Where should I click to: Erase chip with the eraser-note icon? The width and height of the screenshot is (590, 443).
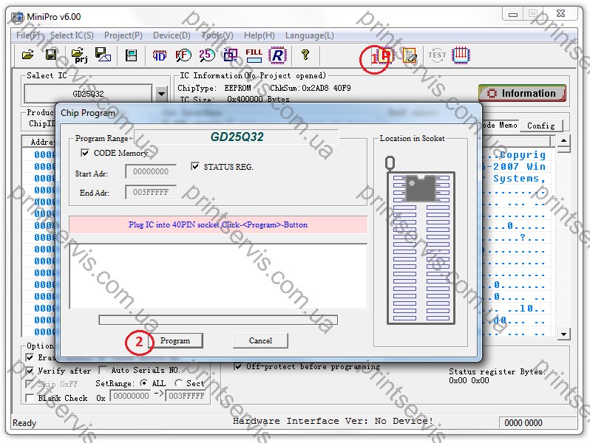pyautogui.click(x=410, y=55)
